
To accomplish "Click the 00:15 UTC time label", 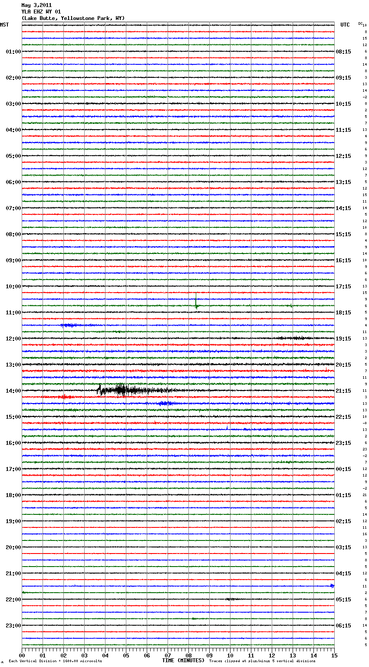I will click(x=343, y=469).
